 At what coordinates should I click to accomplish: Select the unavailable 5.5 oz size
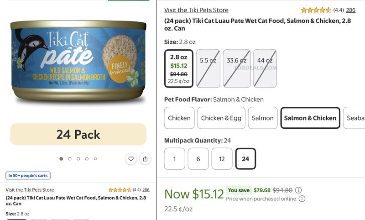pyautogui.click(x=208, y=68)
